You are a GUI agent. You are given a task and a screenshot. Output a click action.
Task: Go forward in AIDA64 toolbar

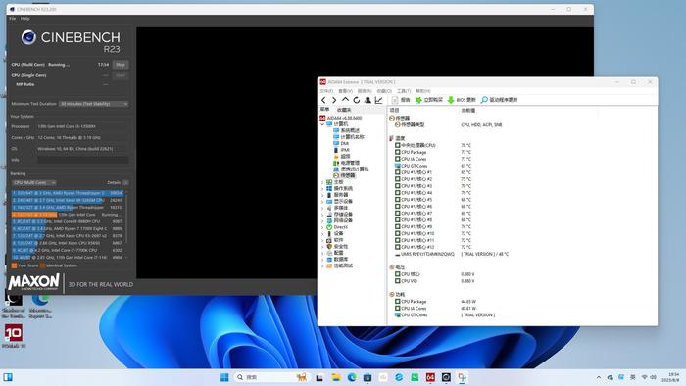click(x=334, y=100)
